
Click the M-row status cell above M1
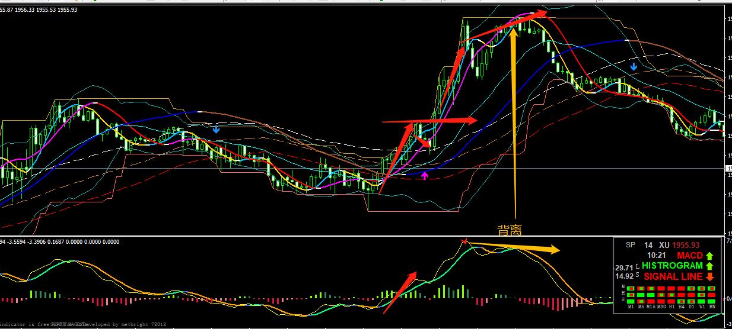(x=631, y=289)
